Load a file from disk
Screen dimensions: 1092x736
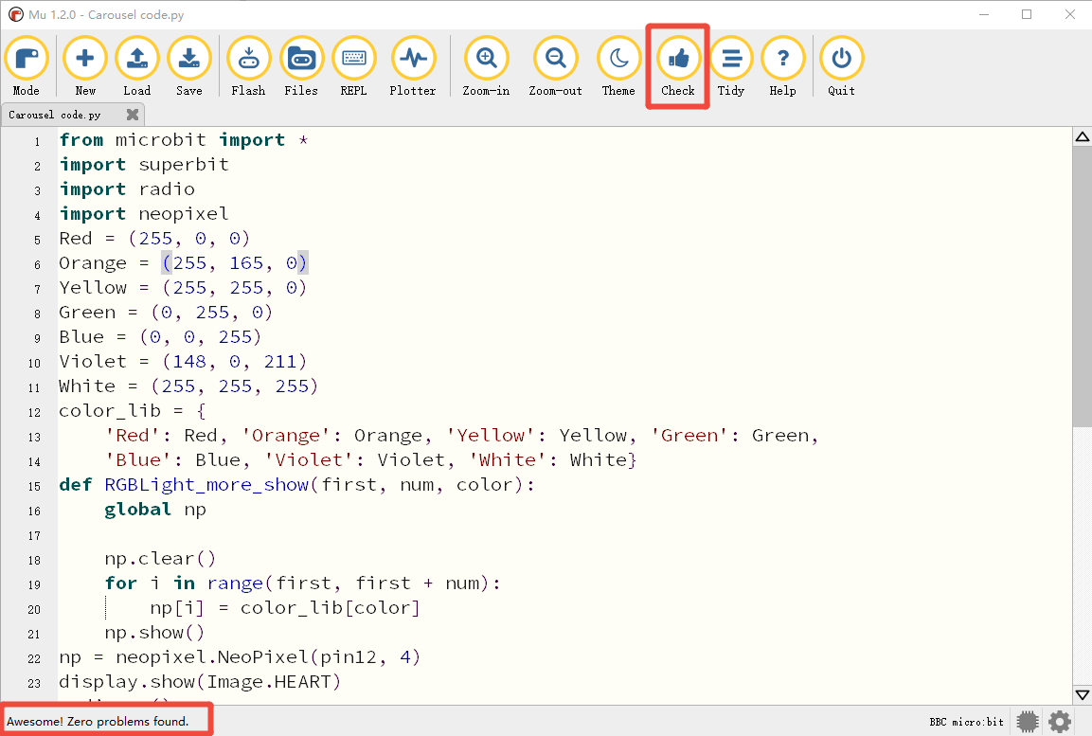(137, 67)
